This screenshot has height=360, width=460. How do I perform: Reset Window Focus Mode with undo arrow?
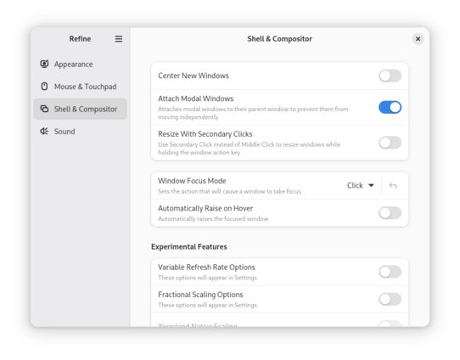click(x=393, y=185)
